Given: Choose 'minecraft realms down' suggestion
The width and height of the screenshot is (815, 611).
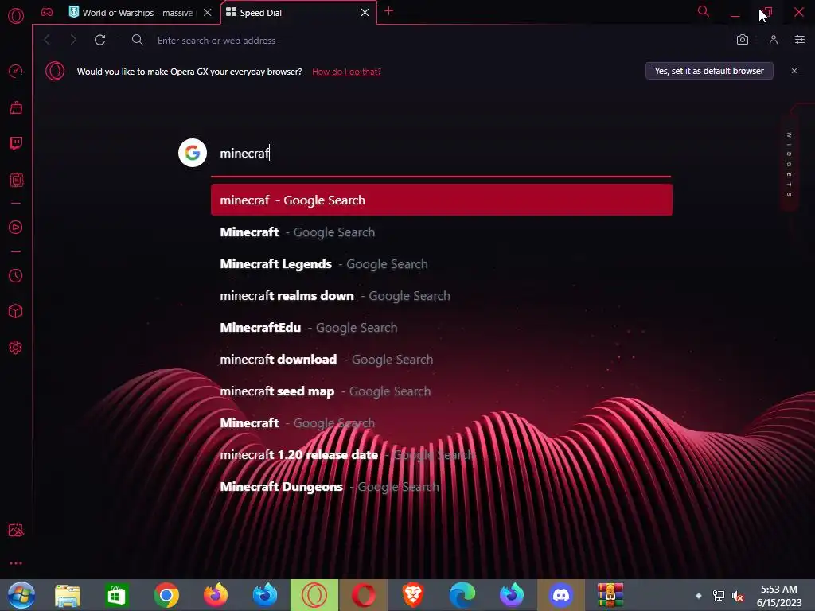Looking at the screenshot, I should [441, 296].
